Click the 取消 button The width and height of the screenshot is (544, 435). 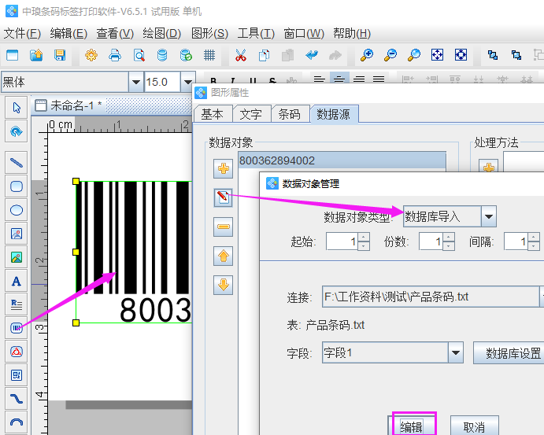[474, 426]
